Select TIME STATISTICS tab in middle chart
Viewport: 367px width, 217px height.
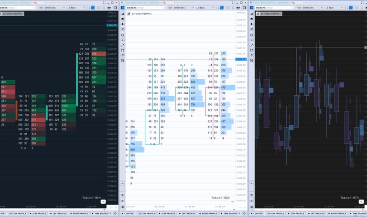pyautogui.click(x=230, y=213)
